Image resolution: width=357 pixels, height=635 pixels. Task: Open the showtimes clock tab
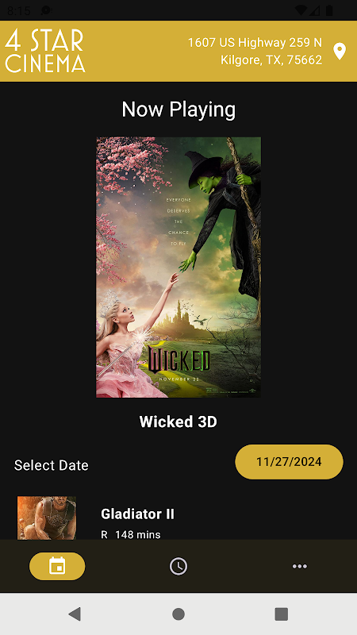click(x=178, y=566)
